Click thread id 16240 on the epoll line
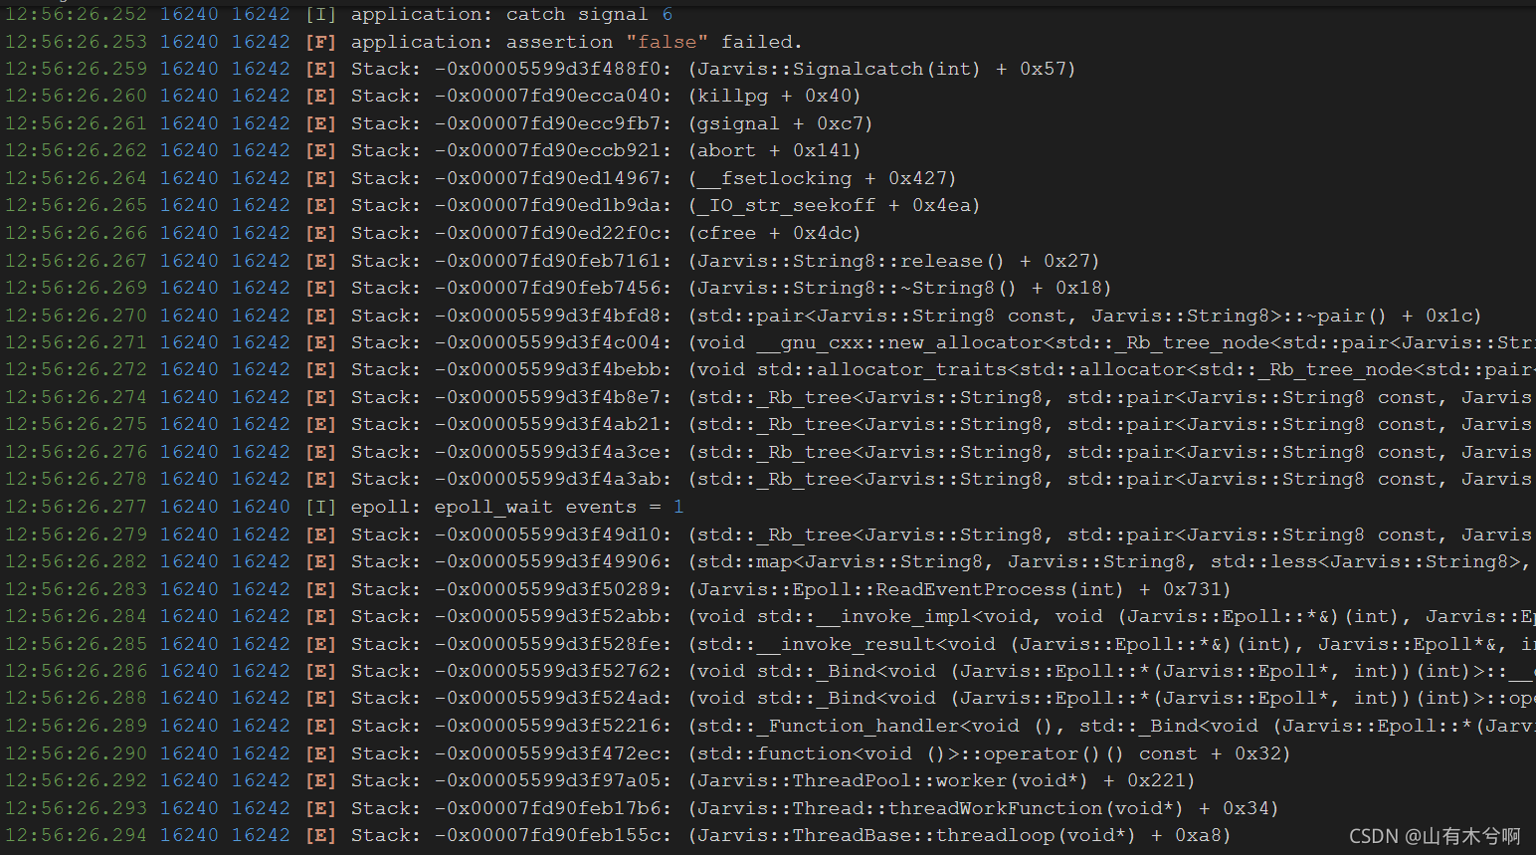 pyautogui.click(x=189, y=507)
